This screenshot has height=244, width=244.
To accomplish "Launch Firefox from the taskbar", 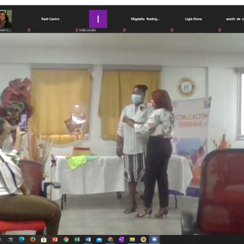I will 32,239.
